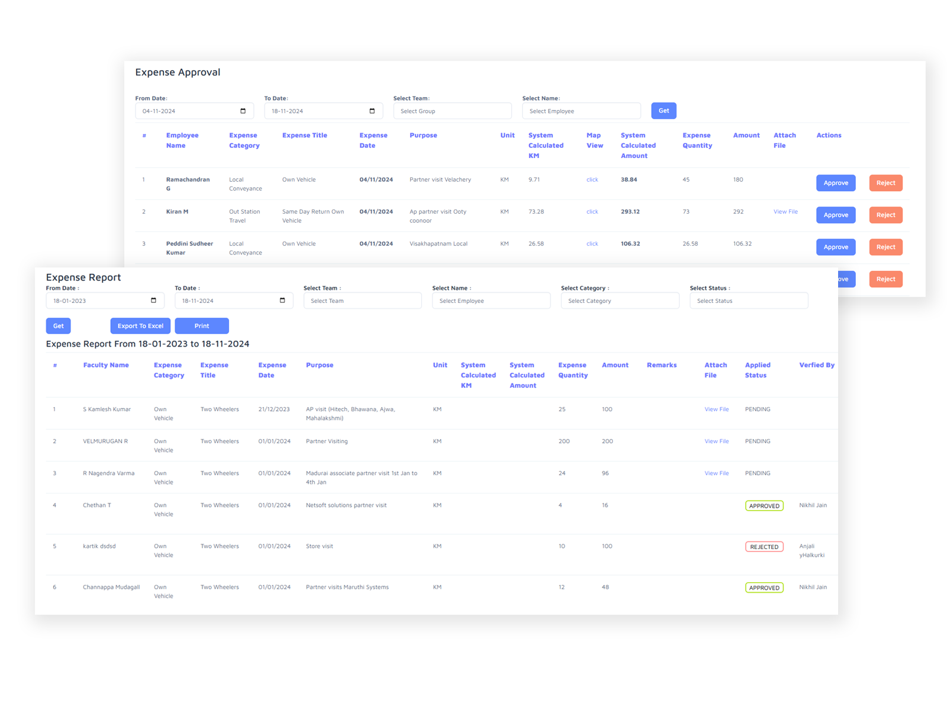Open the Select Team dropdown in Expense Report
The image size is (947, 710).
click(x=362, y=301)
